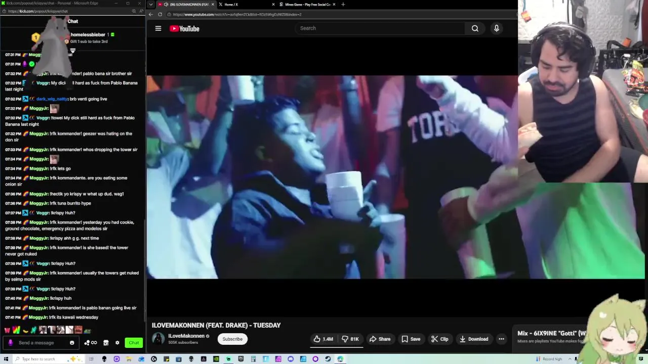Open more actions ellipsis under video
The width and height of the screenshot is (648, 364).
click(501, 339)
